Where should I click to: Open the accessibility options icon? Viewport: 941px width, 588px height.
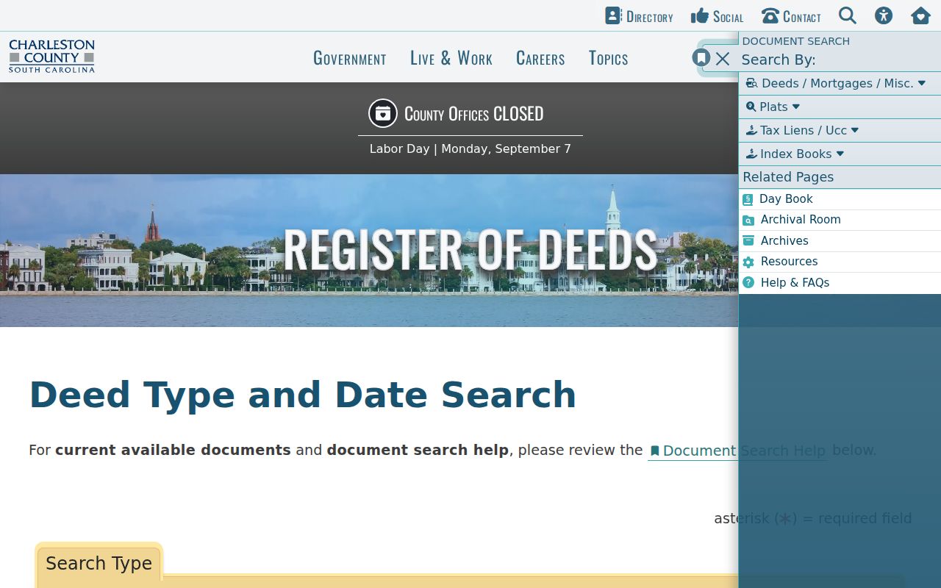tap(884, 15)
